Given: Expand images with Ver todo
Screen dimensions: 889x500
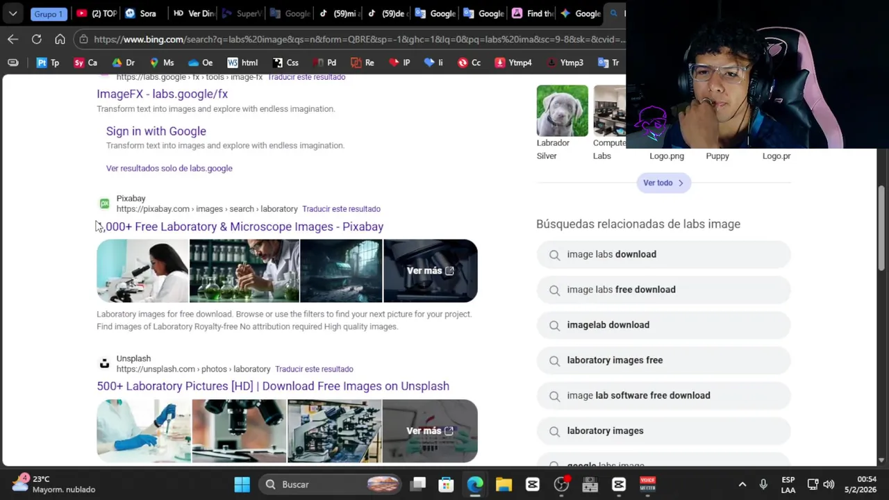Looking at the screenshot, I should 663,183.
